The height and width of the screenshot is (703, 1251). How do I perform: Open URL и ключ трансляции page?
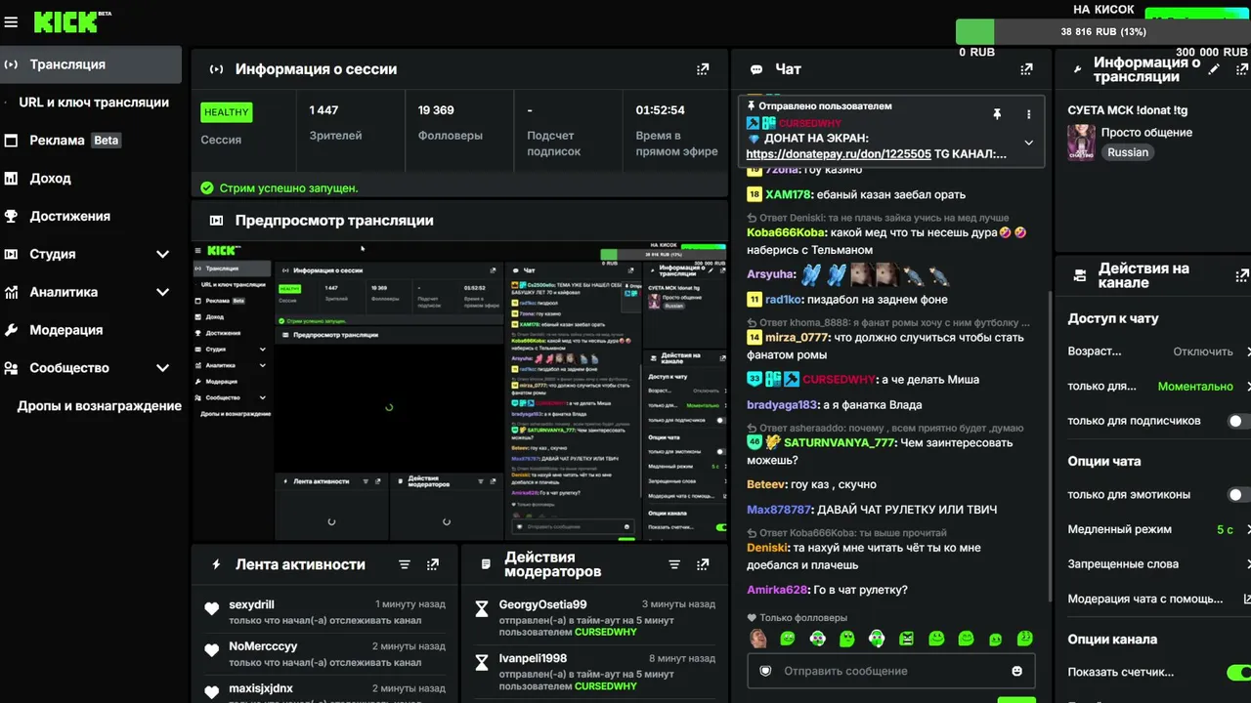pos(91,103)
